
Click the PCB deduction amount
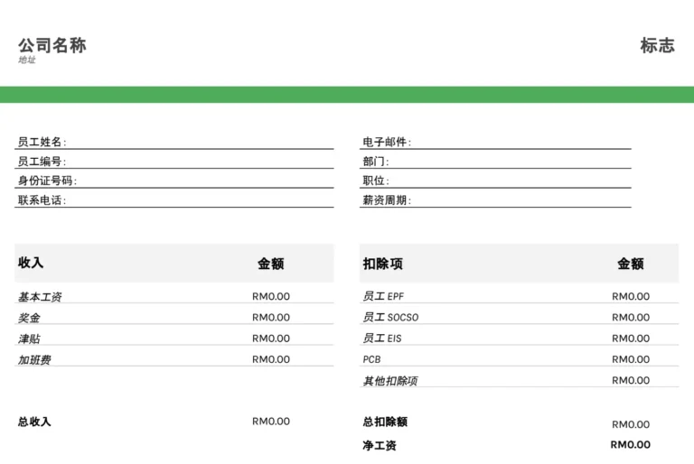coord(631,359)
